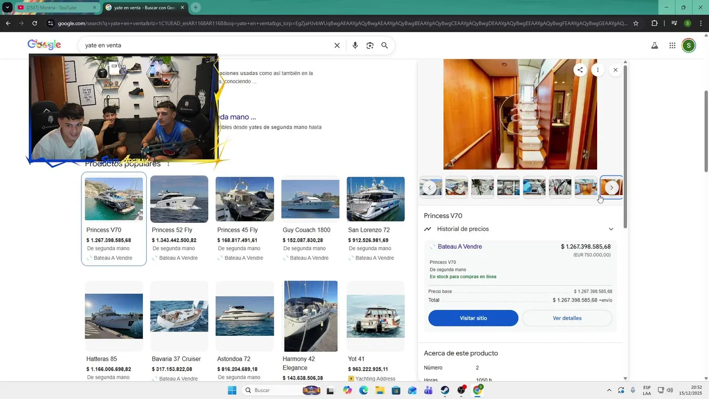Open the tab search dropdown
Viewport: 709px width, 399px height.
pyautogui.click(x=7, y=7)
